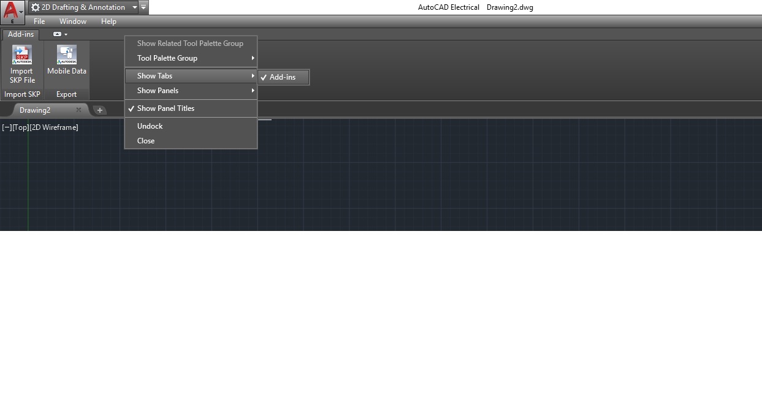
Task: Open the Quick Access Toolbar customize arrow
Action: pyautogui.click(x=143, y=7)
